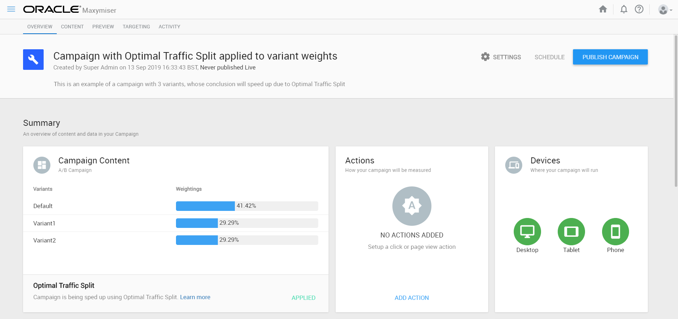
Task: Click Add Action link
Action: click(412, 298)
